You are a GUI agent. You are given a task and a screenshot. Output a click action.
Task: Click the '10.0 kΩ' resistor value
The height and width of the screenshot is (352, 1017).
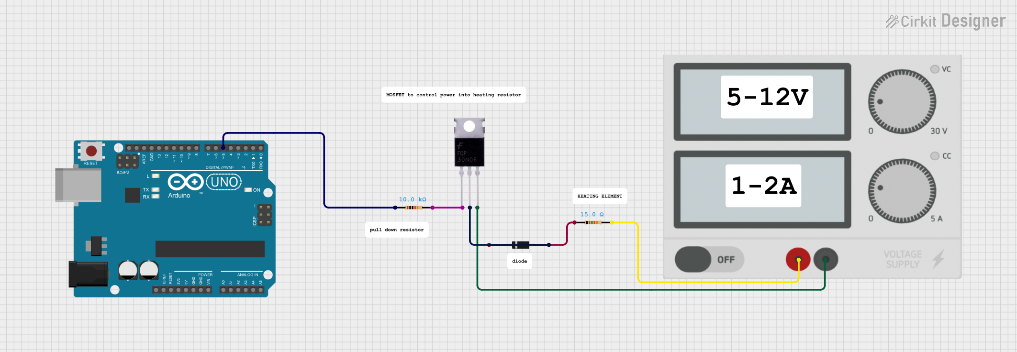pos(413,199)
